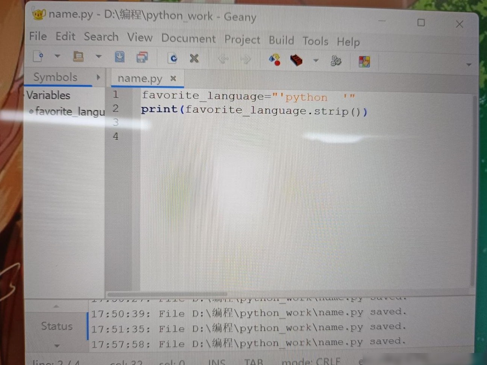The height and width of the screenshot is (365, 487).
Task: Open the Build menu
Action: click(281, 40)
